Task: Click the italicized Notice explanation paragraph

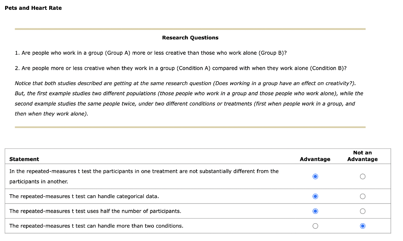Action: (189, 98)
